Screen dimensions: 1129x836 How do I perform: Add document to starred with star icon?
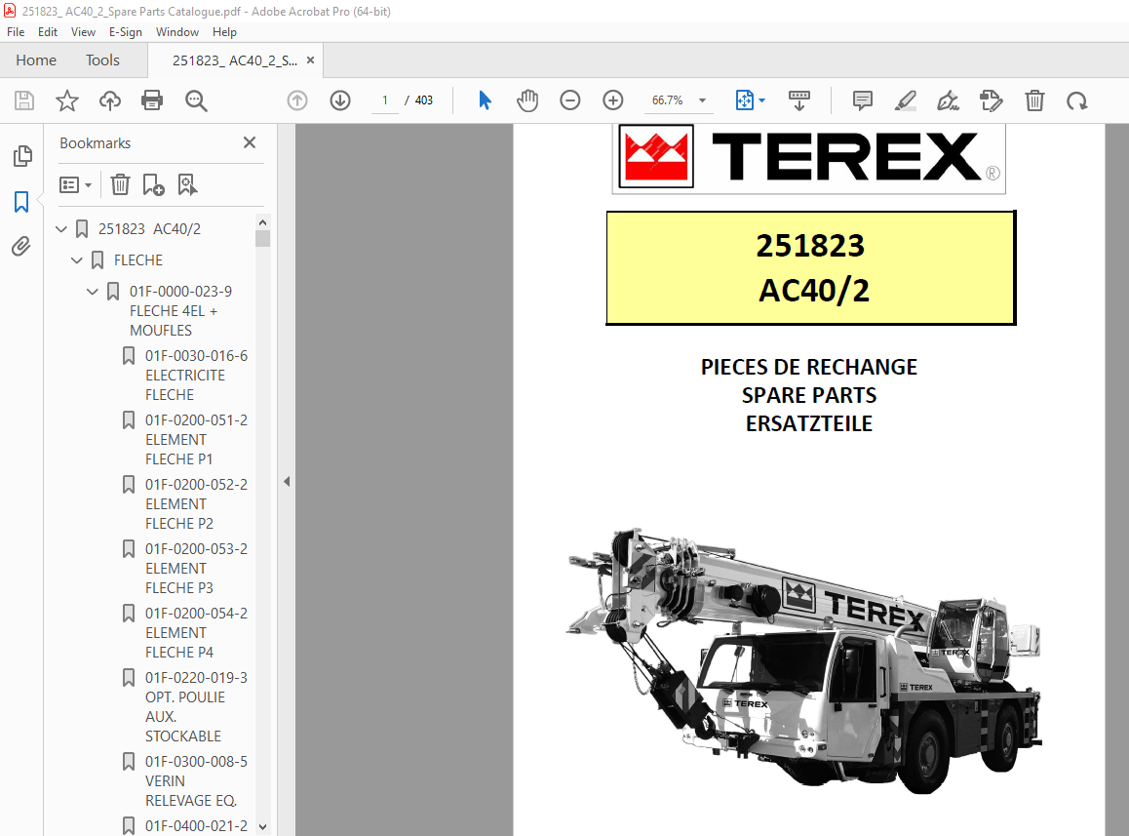pos(67,100)
